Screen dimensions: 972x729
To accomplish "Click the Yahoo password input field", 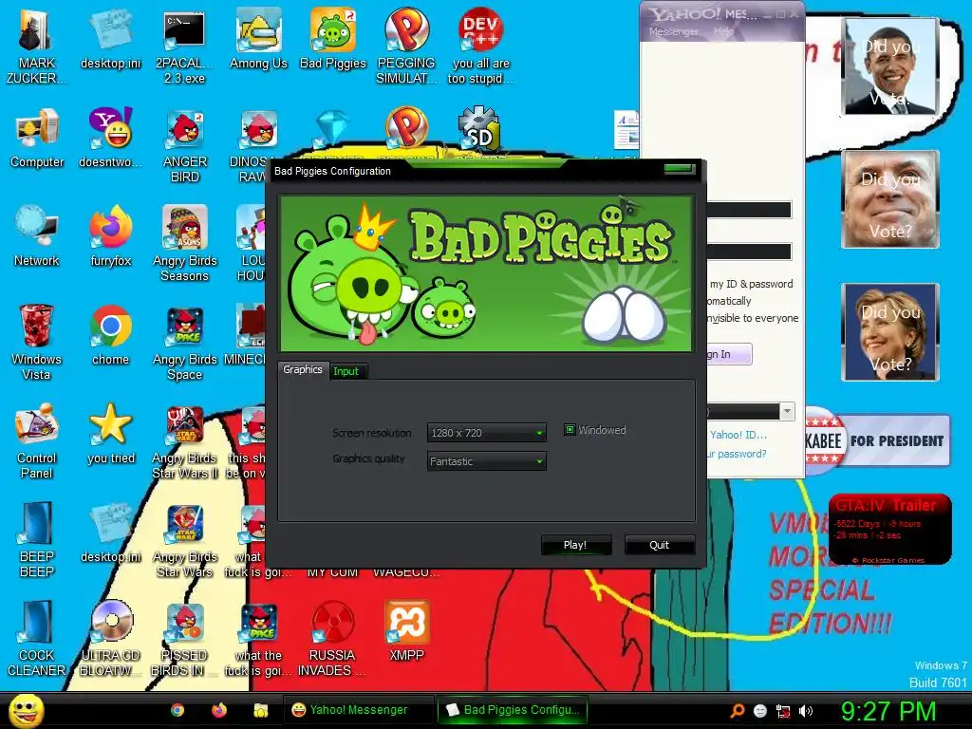I will [749, 252].
